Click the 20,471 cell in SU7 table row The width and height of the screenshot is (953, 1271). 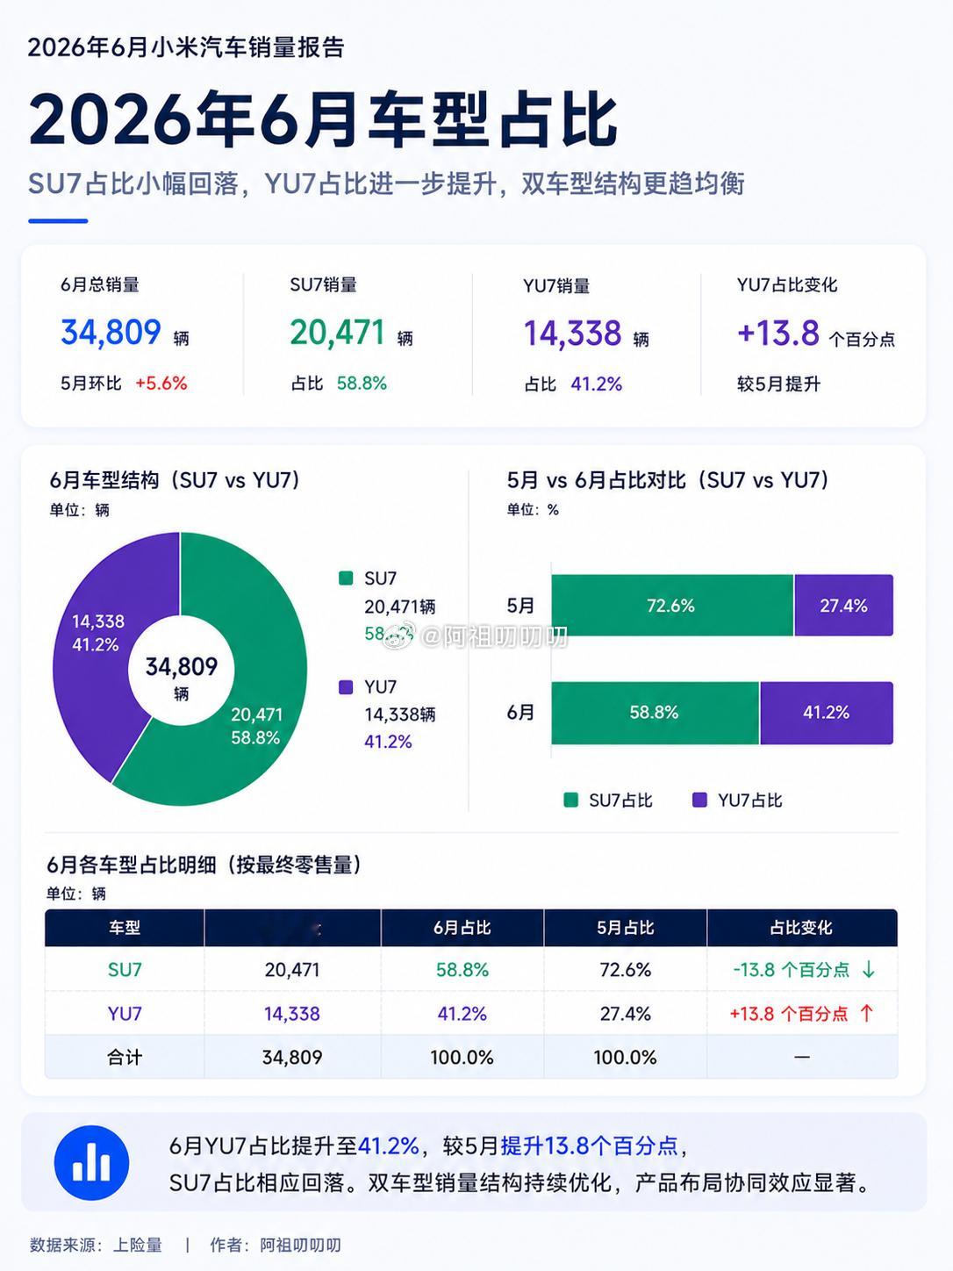[292, 970]
